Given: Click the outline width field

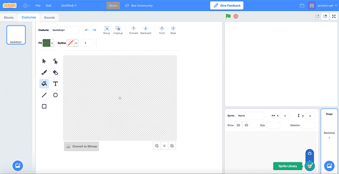Looking at the screenshot, I should coord(87,43).
